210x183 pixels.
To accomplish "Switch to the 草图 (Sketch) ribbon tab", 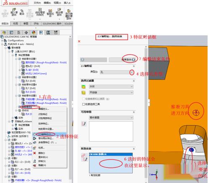I will tap(26, 23).
